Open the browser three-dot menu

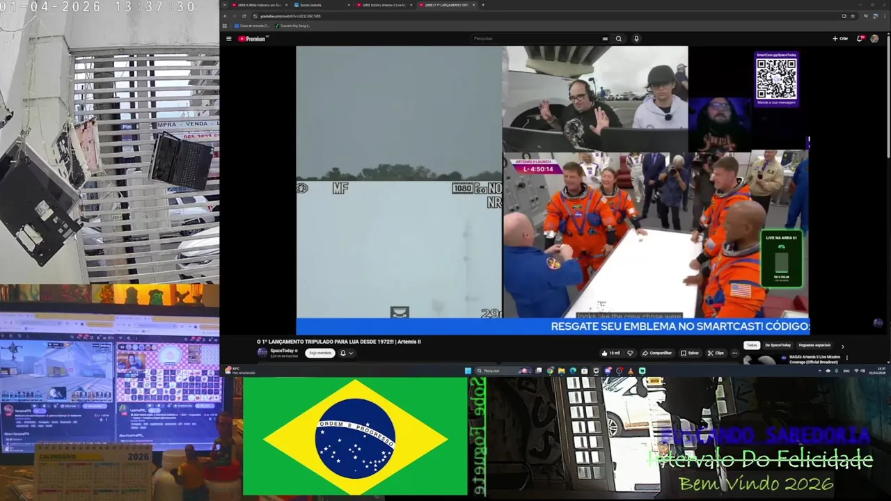pos(885,16)
